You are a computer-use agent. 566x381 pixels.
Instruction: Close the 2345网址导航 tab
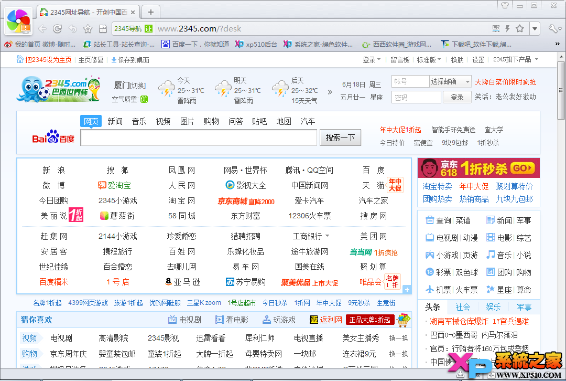[133, 12]
